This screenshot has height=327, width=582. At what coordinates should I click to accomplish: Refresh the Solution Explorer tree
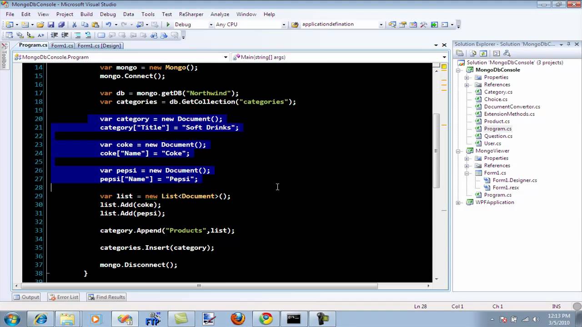(x=483, y=53)
